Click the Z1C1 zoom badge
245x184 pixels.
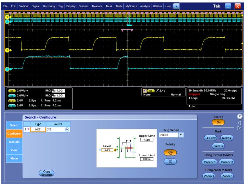pos(12,101)
